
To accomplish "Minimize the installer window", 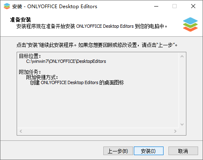I will coord(156,6).
